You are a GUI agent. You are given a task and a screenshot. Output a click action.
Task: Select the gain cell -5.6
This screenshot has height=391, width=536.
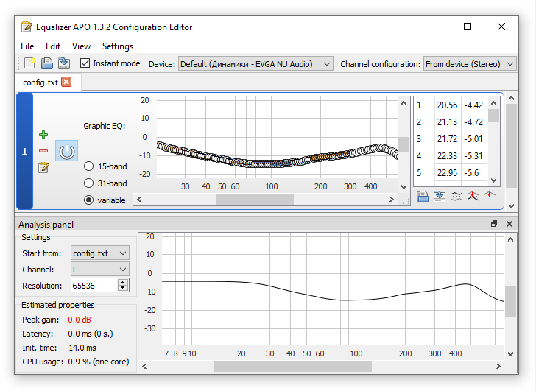[x=474, y=172]
